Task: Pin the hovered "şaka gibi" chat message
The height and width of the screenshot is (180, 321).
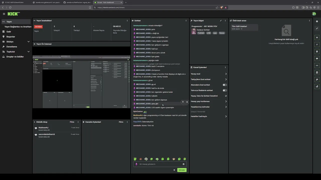Action: coord(183,102)
